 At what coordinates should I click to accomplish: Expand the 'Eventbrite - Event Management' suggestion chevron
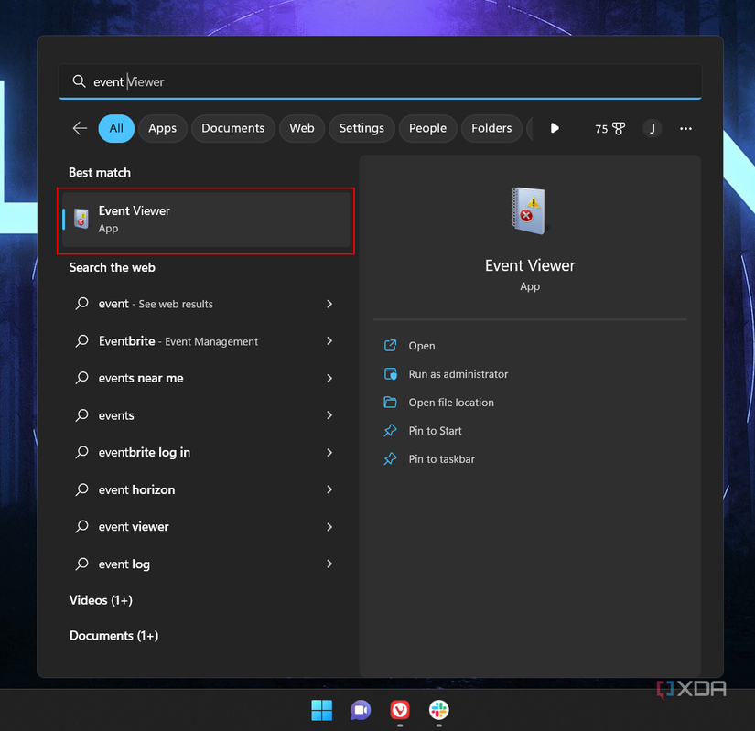pos(329,341)
